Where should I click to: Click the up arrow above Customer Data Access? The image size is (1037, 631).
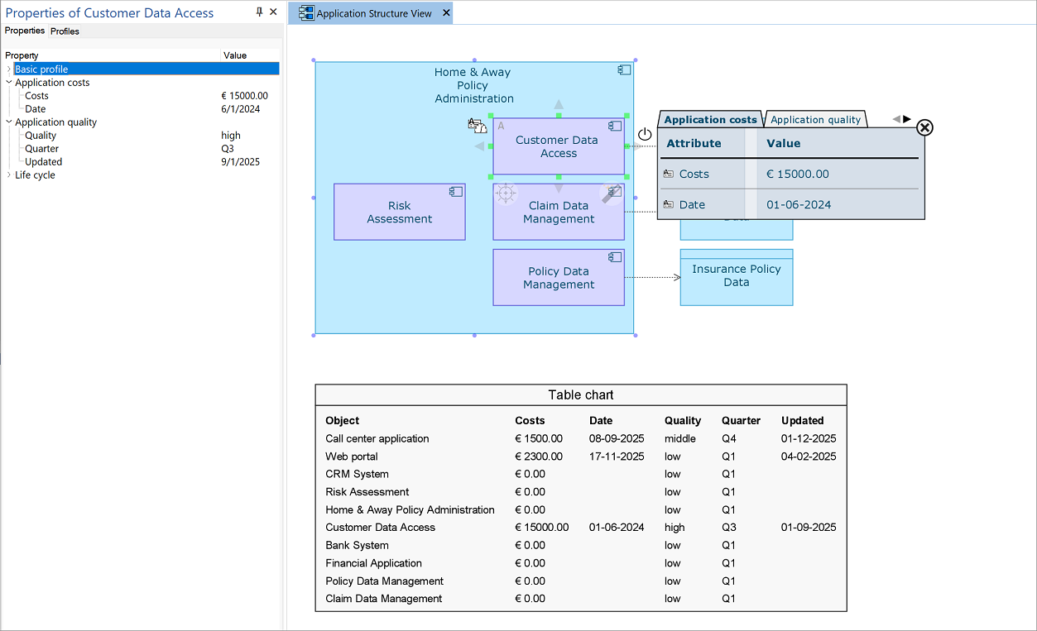[x=559, y=105]
